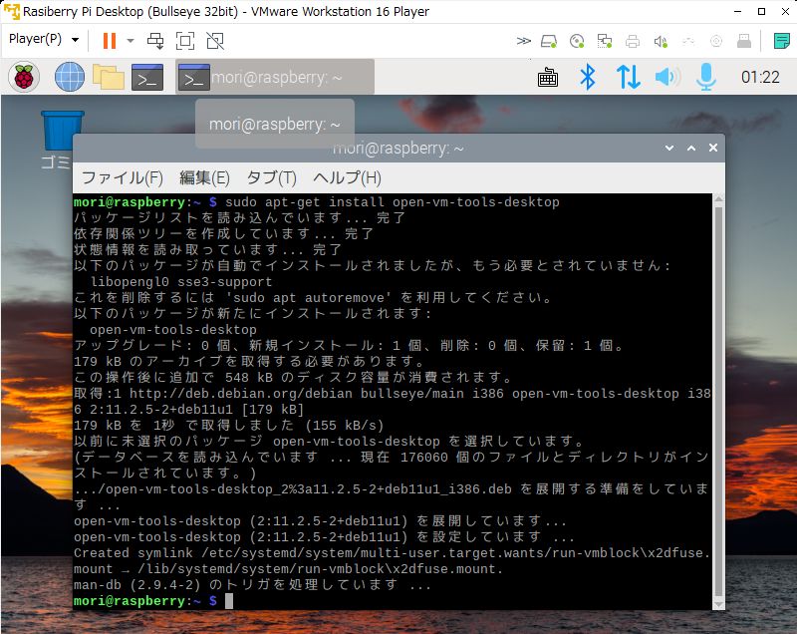This screenshot has width=797, height=634.
Task: Click the microphone panel icon
Action: [x=706, y=78]
